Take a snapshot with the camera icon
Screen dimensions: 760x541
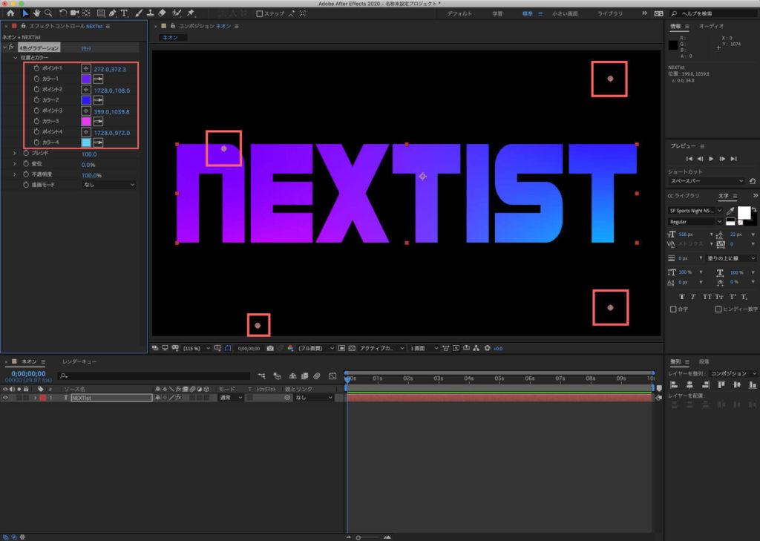pyautogui.click(x=270, y=348)
